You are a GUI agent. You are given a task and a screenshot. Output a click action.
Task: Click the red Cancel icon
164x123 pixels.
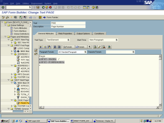[x=50, y=8]
